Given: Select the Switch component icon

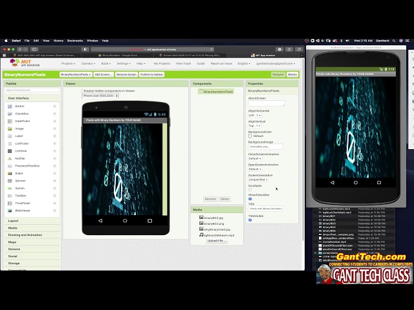Looking at the screenshot, I should click(10, 189).
